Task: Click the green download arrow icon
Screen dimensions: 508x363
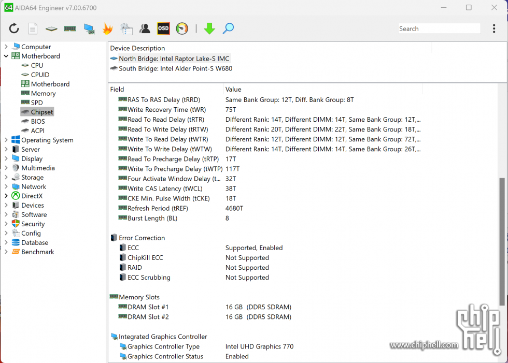Action: click(x=209, y=28)
